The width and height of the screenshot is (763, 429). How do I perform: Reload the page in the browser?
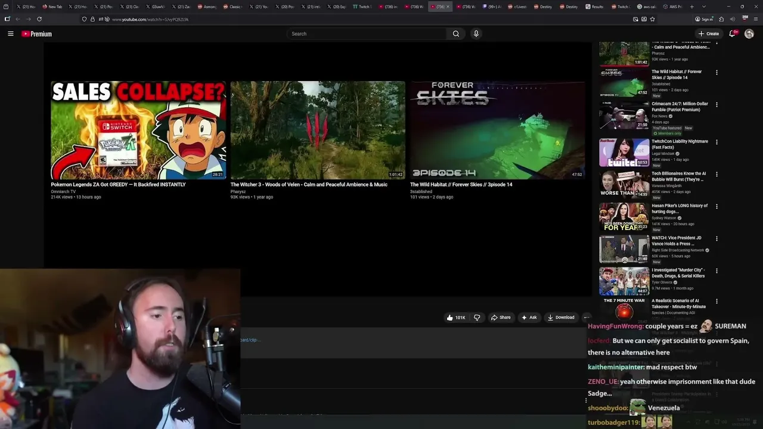tap(39, 19)
